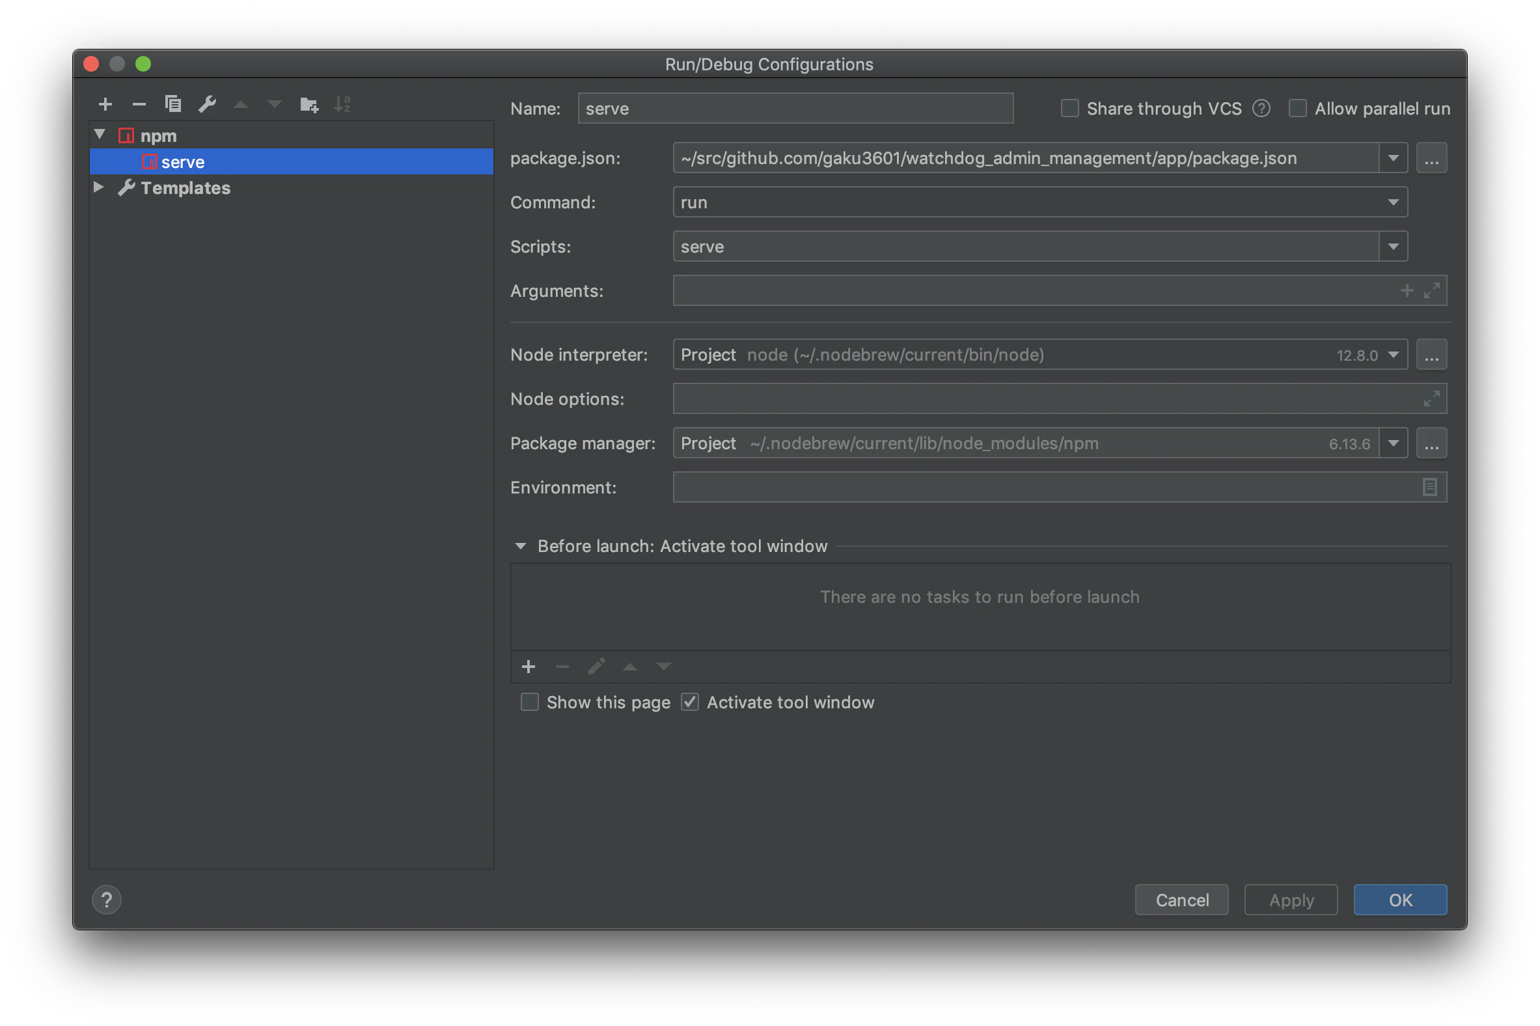Select the serve configuration in the tree
The height and width of the screenshot is (1026, 1540).
tap(183, 162)
